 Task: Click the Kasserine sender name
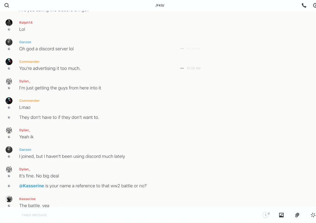point(27,199)
